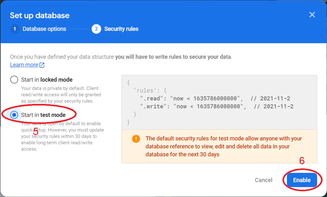Select the Security rules step label

pyautogui.click(x=121, y=29)
